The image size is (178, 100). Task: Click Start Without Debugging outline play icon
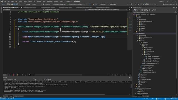click(x=84, y=4)
